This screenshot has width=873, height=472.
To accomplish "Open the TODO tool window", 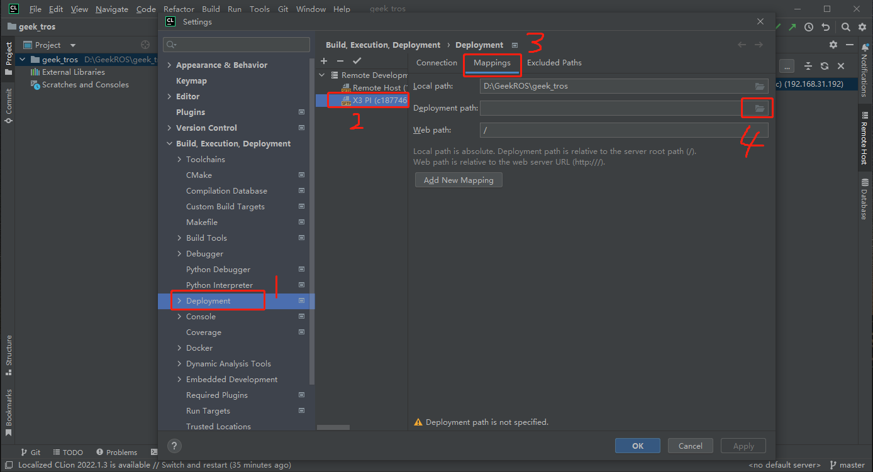I will click(x=69, y=452).
